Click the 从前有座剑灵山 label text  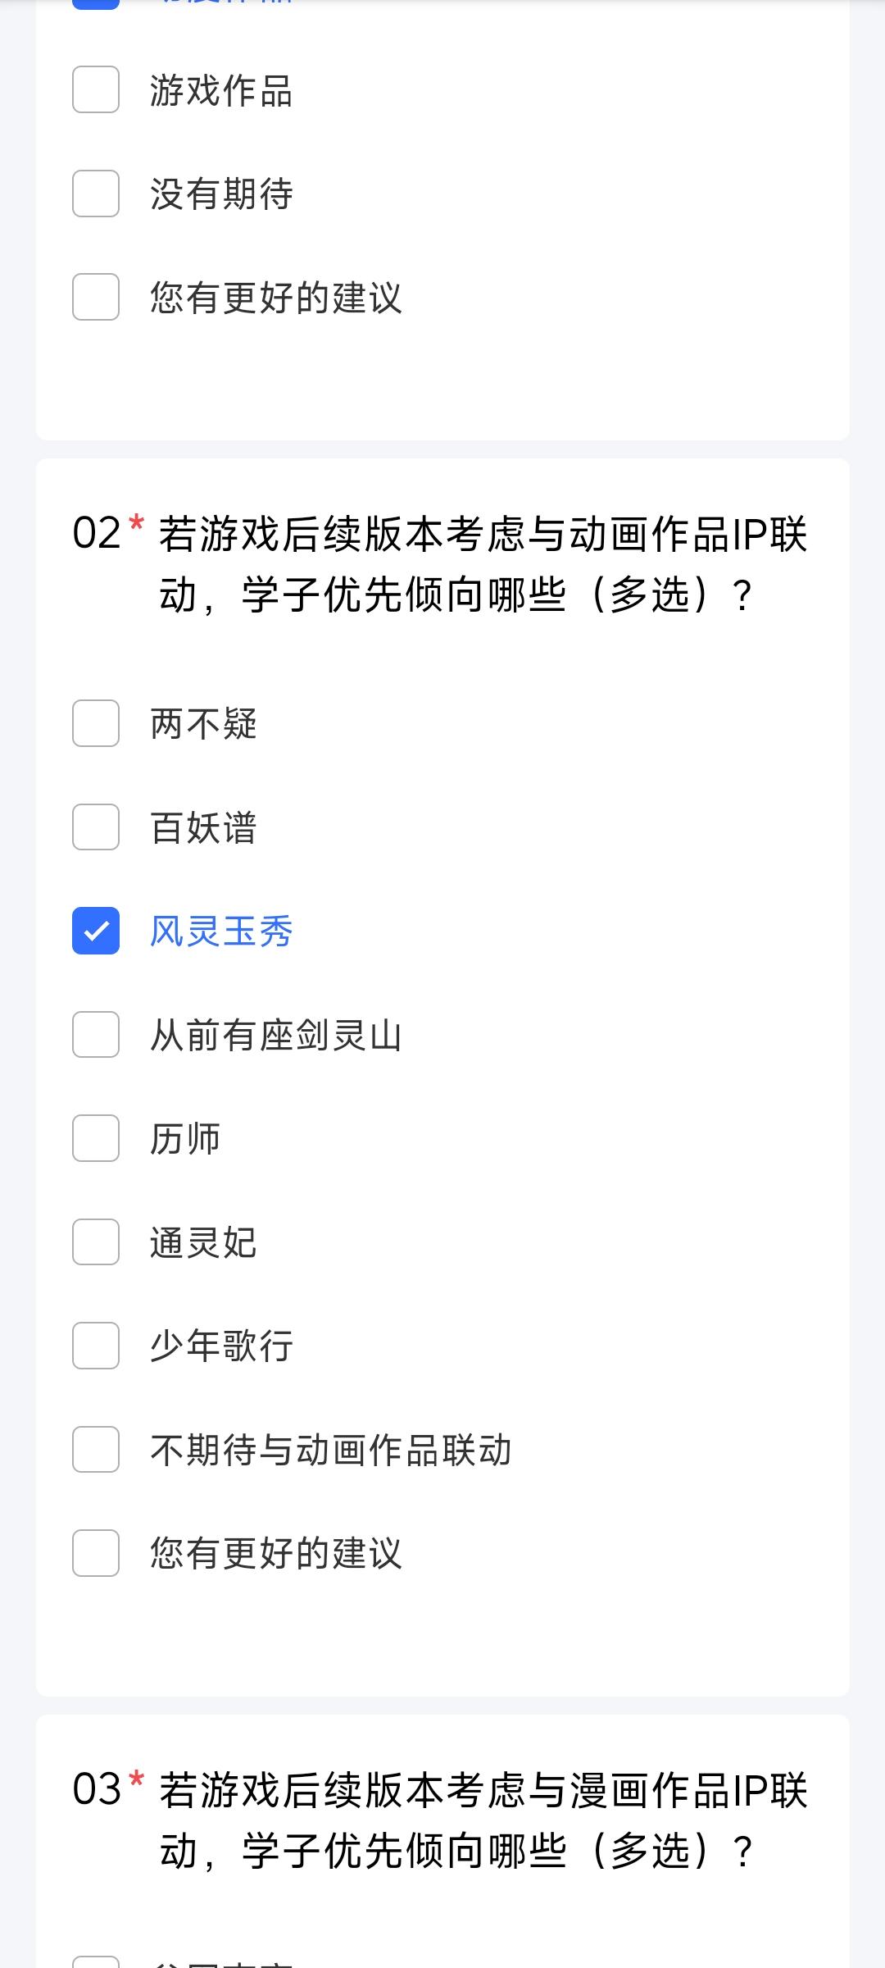pos(275,1035)
